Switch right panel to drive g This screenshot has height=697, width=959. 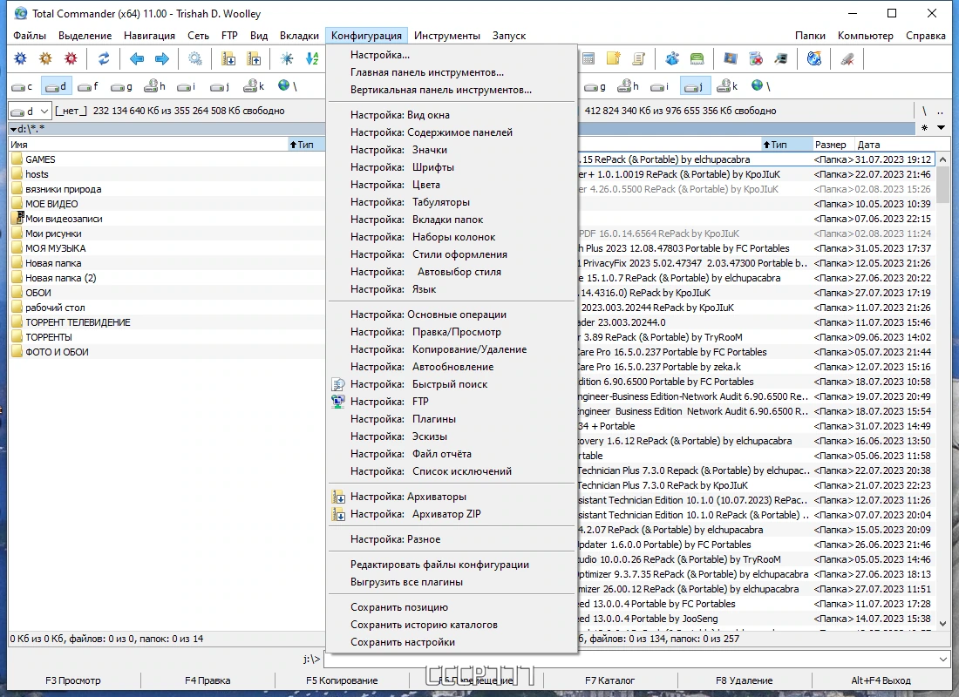coord(595,86)
